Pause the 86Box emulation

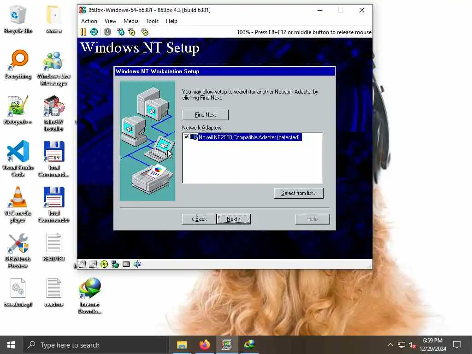pos(83,32)
